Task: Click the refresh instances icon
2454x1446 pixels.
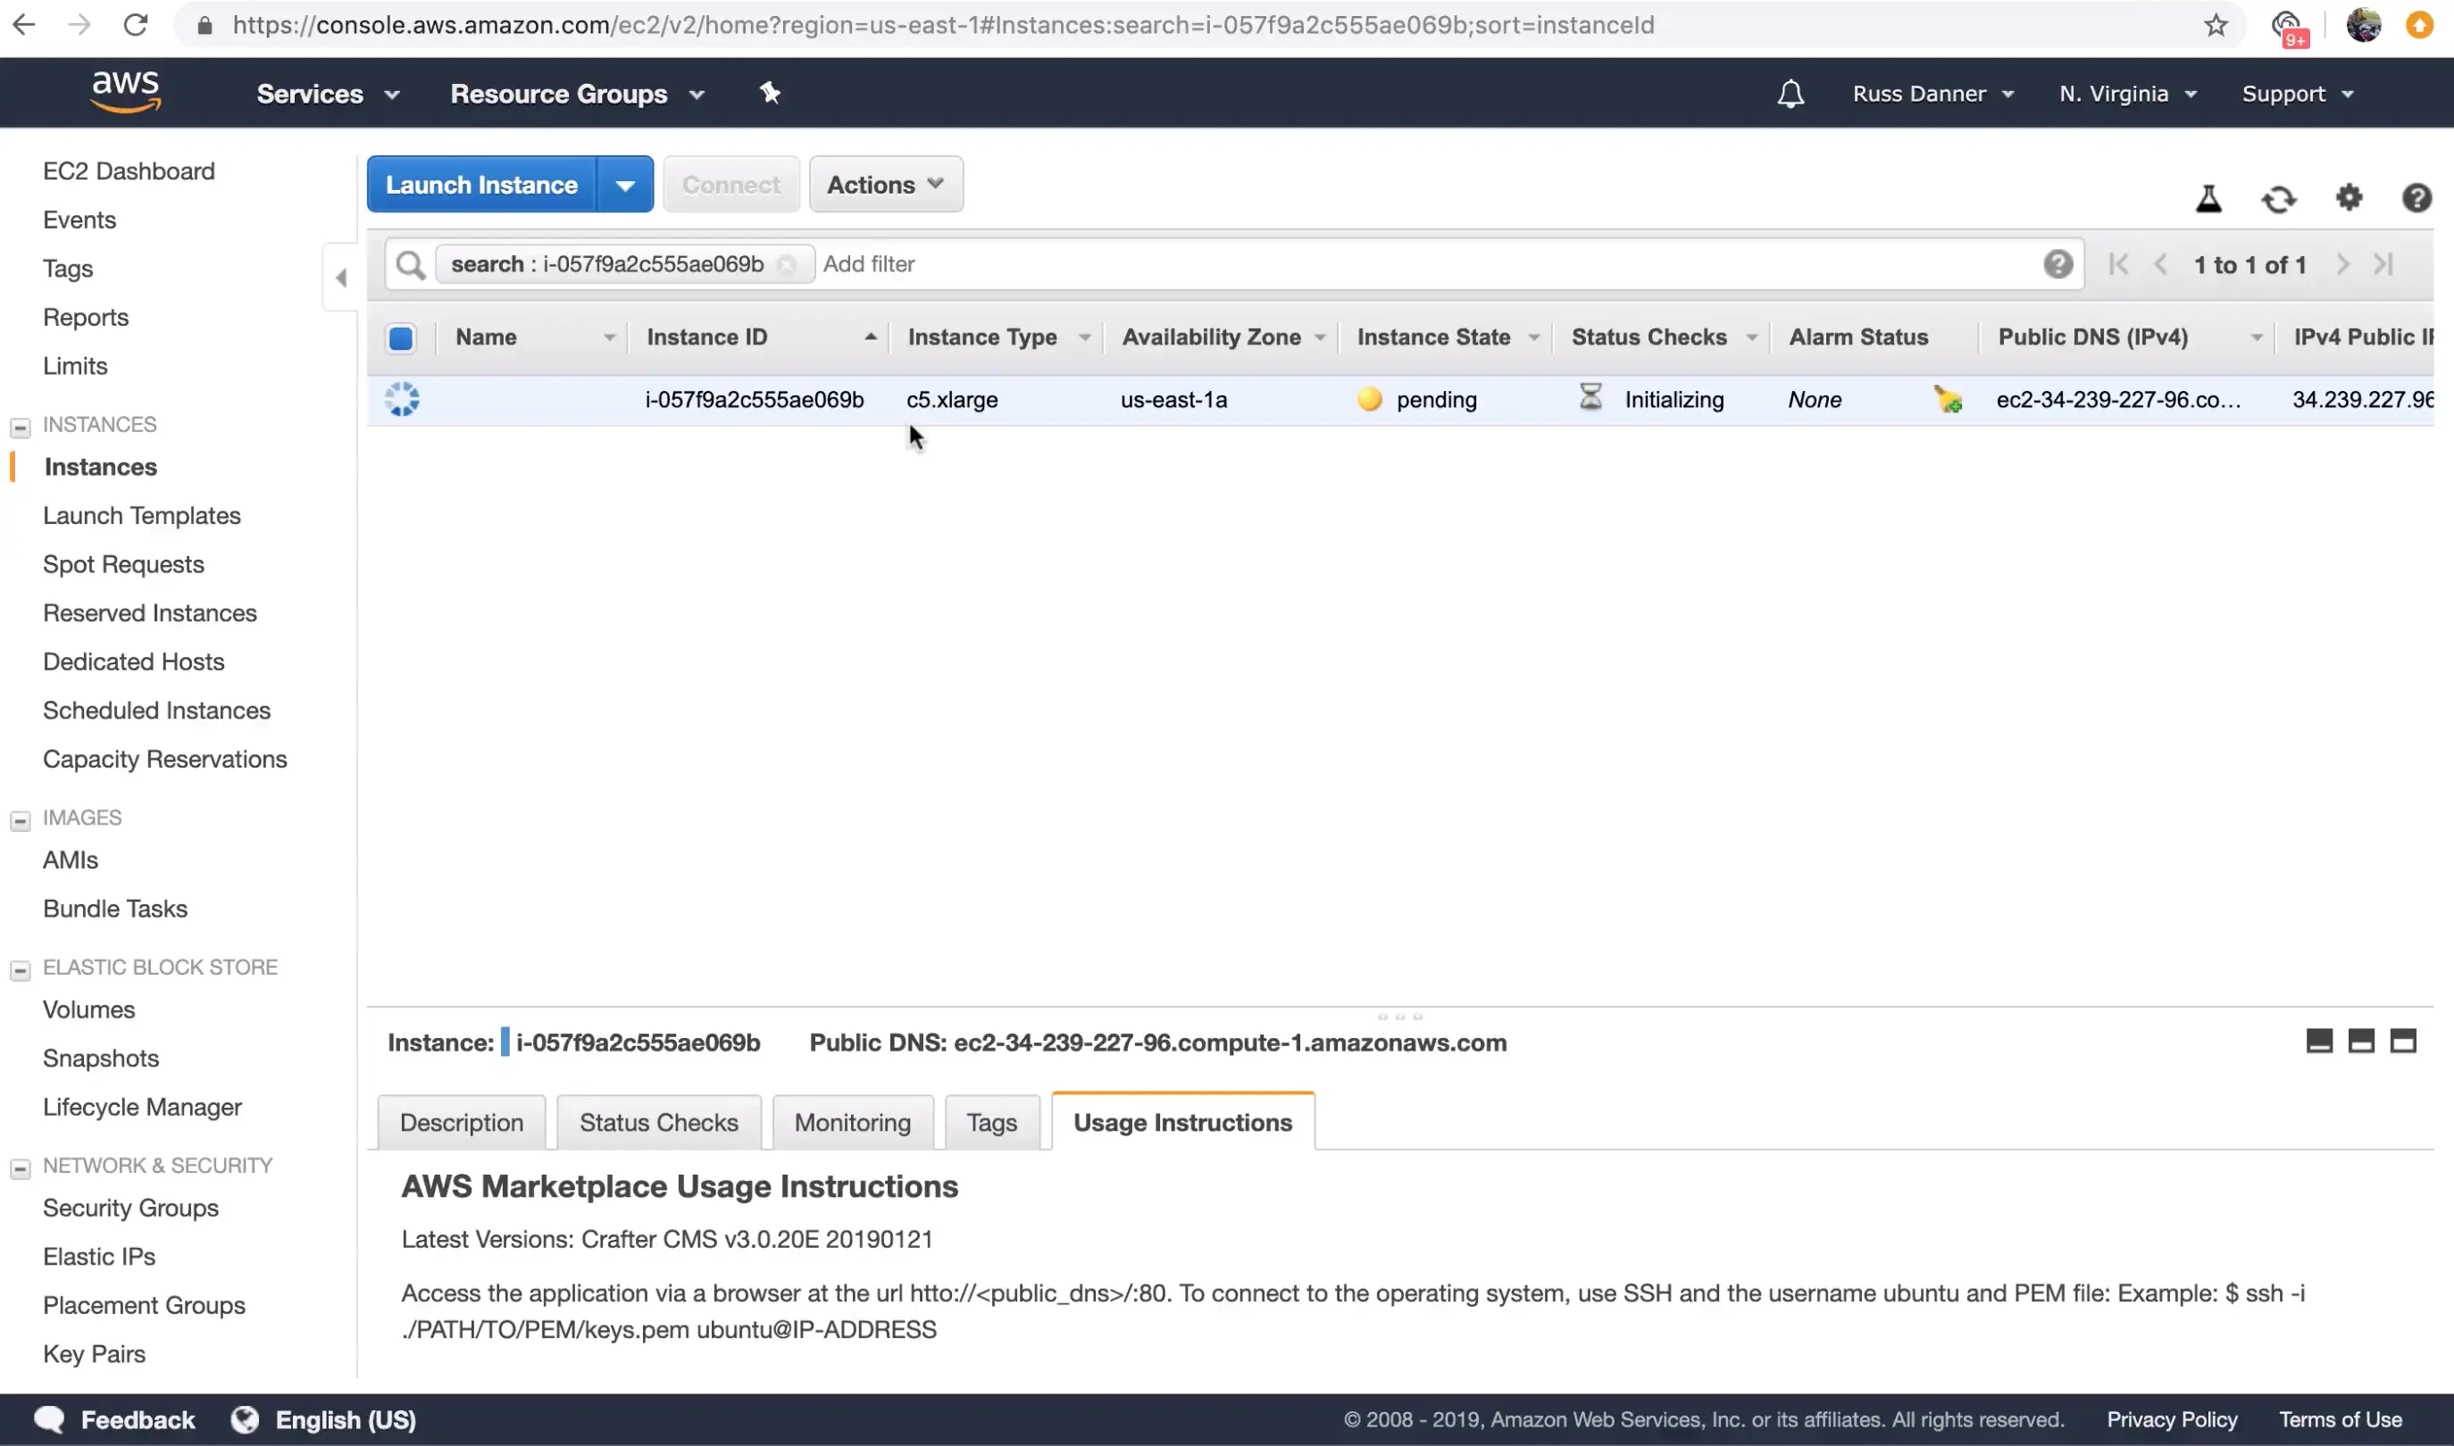Action: 2279,199
